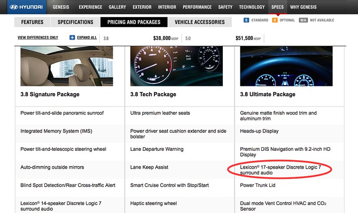Open the Exterior section

142,7
